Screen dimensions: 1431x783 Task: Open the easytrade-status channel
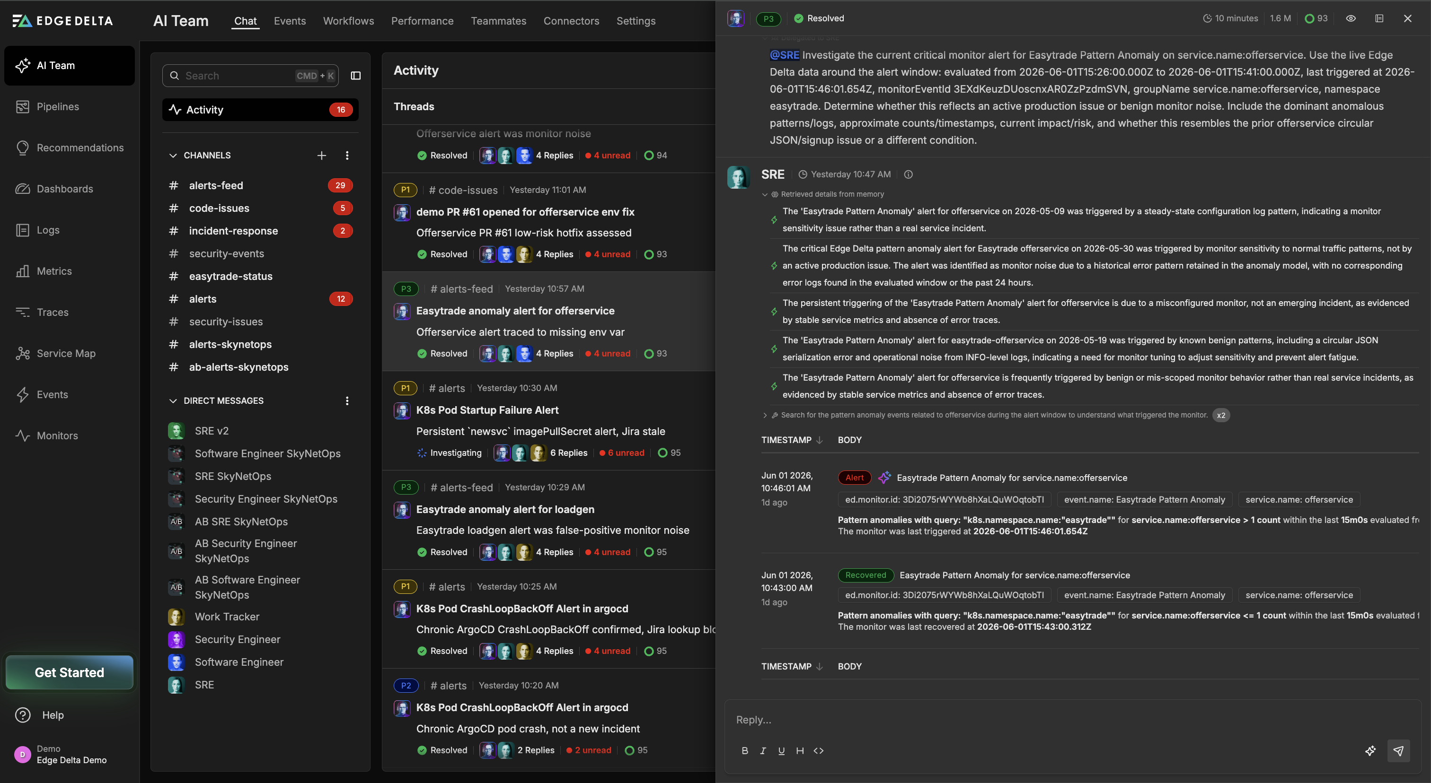coord(260,276)
